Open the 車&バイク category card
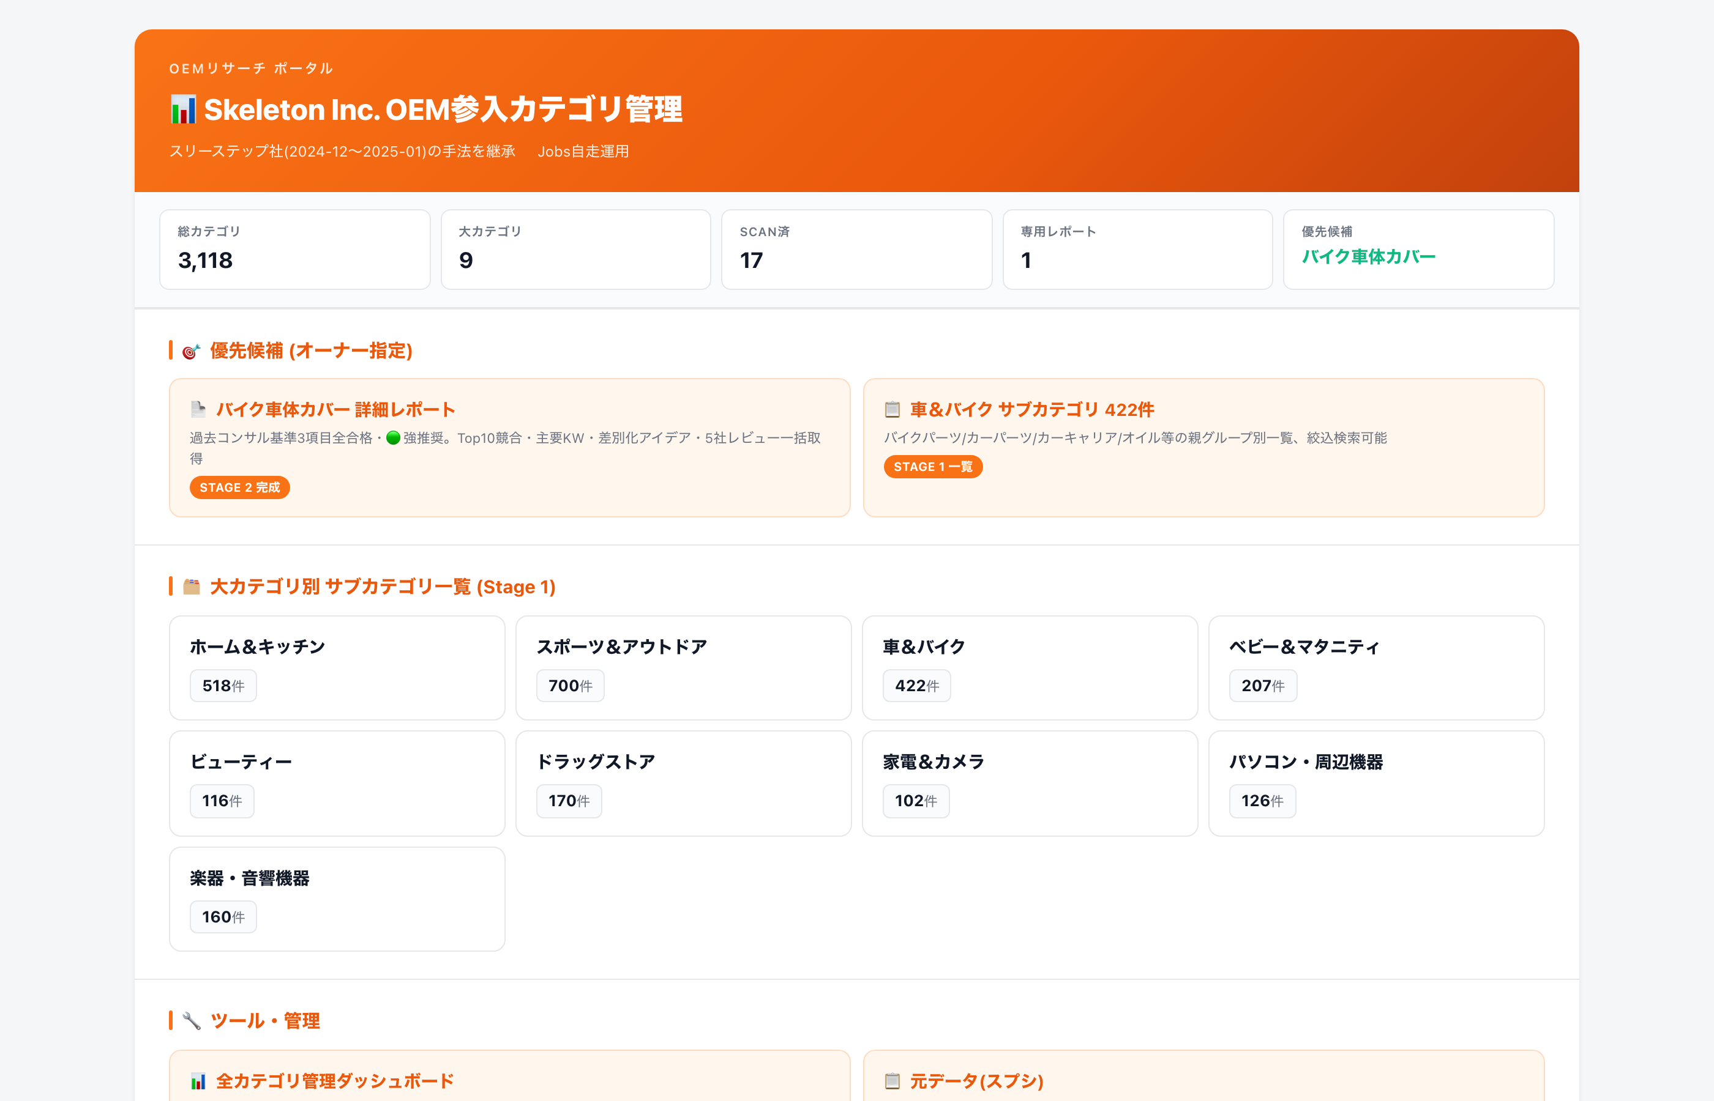The width and height of the screenshot is (1714, 1101). (1030, 668)
